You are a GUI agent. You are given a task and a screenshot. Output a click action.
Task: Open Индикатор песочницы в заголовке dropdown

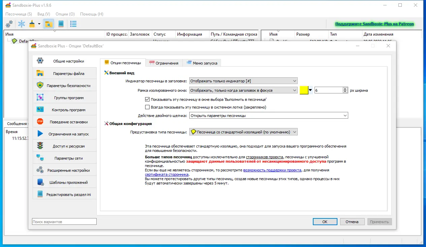[243, 81]
